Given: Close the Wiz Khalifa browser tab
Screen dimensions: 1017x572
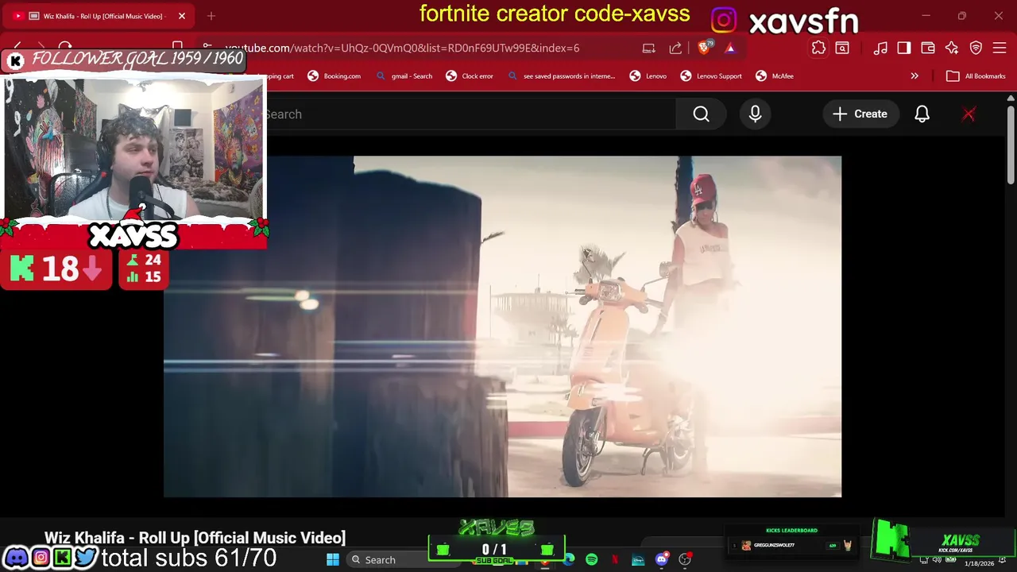Looking at the screenshot, I should pos(182,16).
